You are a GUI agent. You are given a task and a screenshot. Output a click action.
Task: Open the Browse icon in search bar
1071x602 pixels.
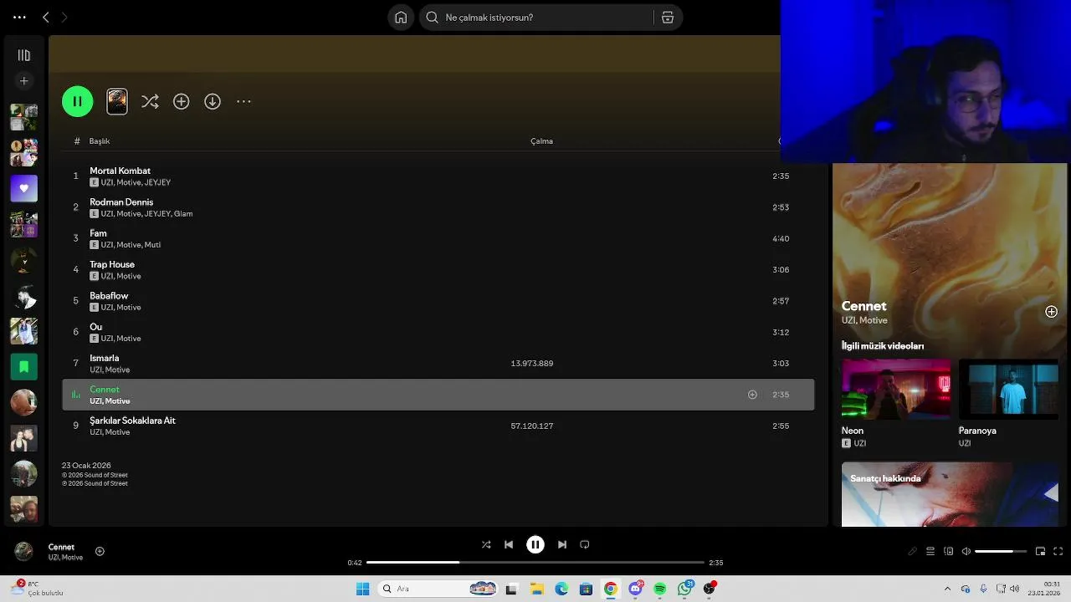667,17
